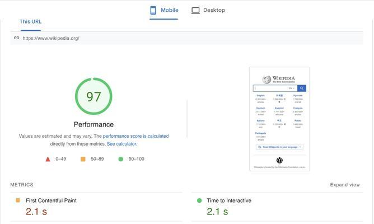
Task: Click the link chain icon beside URL
Action: (x=16, y=38)
